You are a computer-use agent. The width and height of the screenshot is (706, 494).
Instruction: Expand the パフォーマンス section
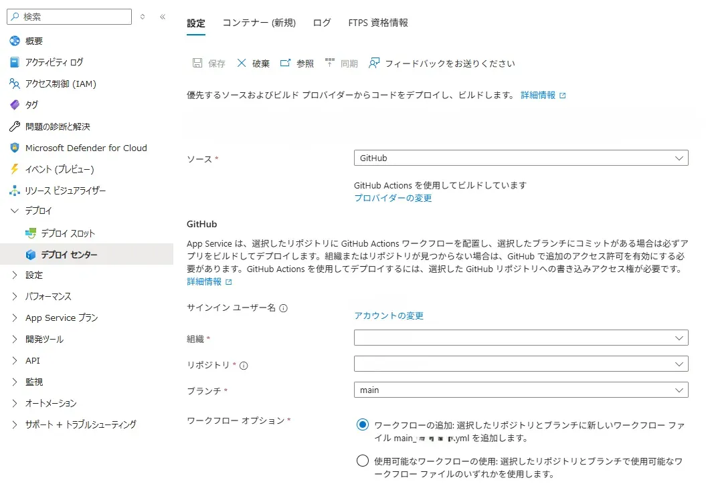(x=15, y=296)
